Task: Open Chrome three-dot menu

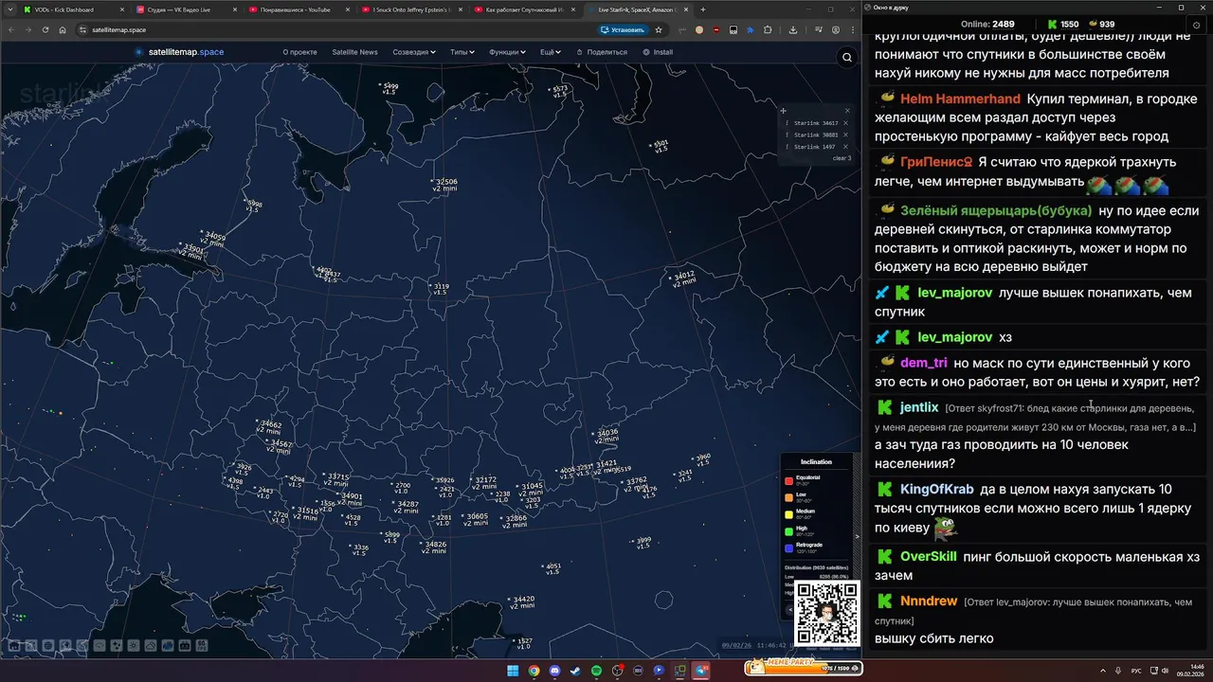Action: pos(852,29)
